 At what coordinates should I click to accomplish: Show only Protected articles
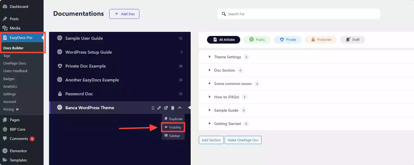pos(321,40)
